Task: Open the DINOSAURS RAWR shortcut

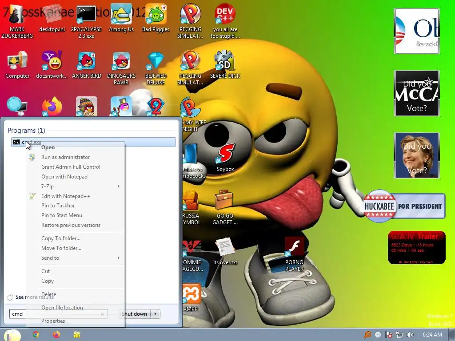Action: click(x=121, y=68)
